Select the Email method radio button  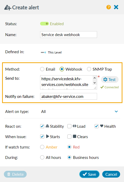click(42, 69)
